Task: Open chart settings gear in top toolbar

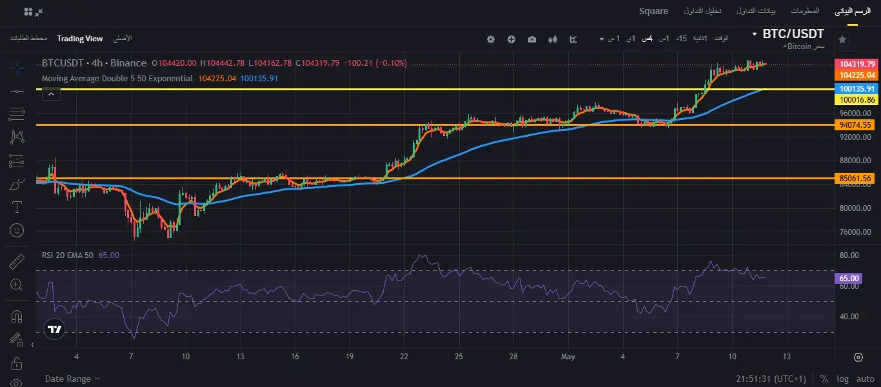Action: [x=491, y=39]
